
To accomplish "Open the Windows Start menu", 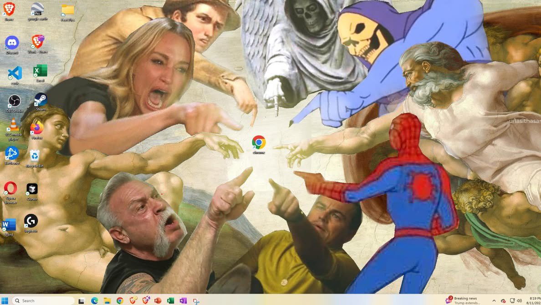I will 5,300.
